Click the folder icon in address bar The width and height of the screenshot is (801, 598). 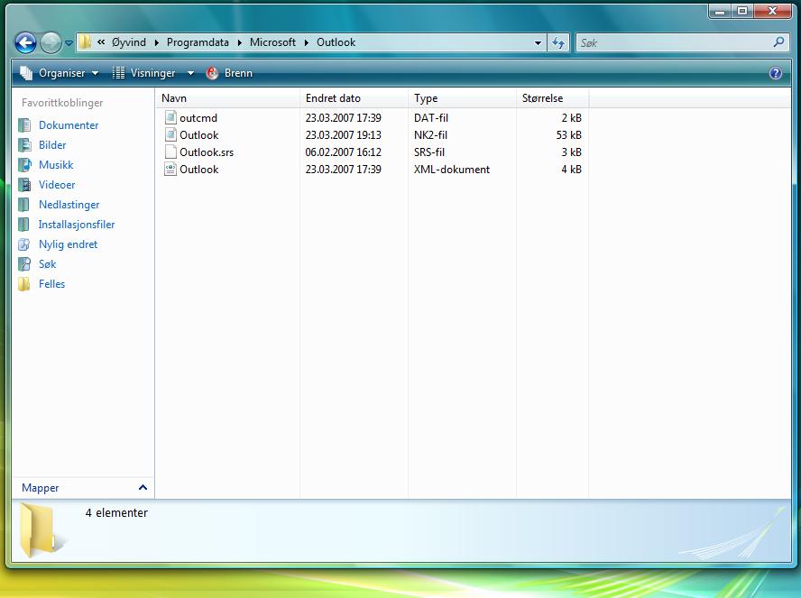coord(86,42)
